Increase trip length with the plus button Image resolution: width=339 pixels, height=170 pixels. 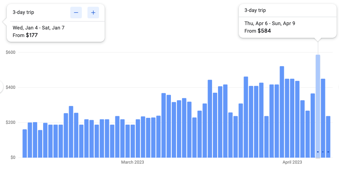click(93, 13)
